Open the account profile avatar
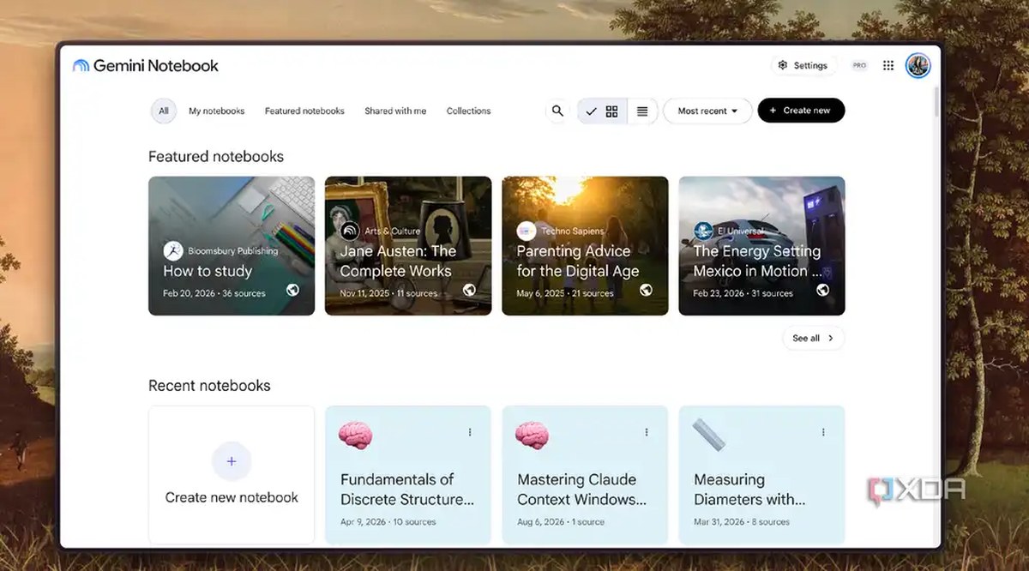This screenshot has width=1029, height=571. tap(918, 65)
